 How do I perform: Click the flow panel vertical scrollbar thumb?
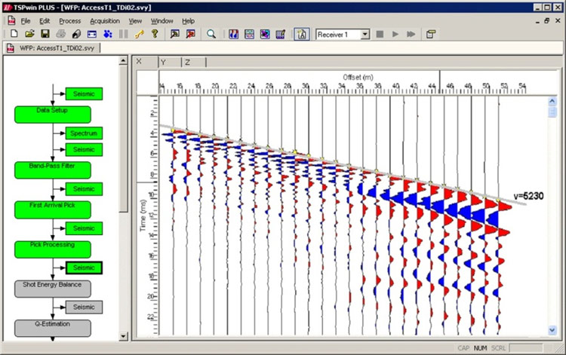123,139
